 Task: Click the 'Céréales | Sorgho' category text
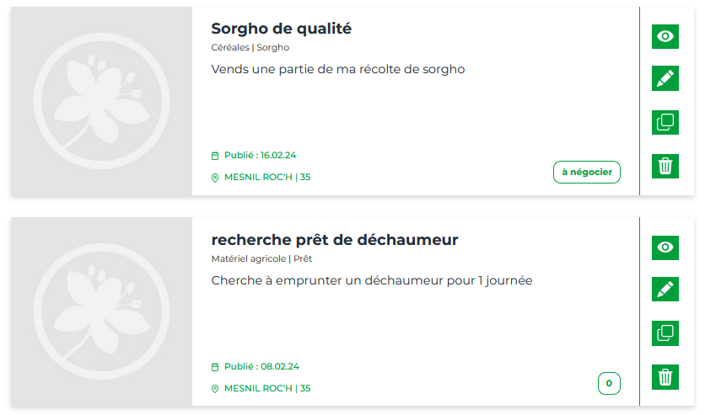[x=250, y=47]
